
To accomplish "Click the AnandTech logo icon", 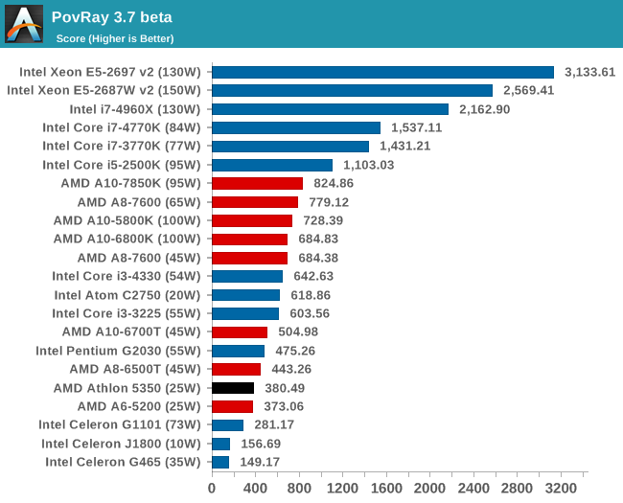I will (x=24, y=24).
